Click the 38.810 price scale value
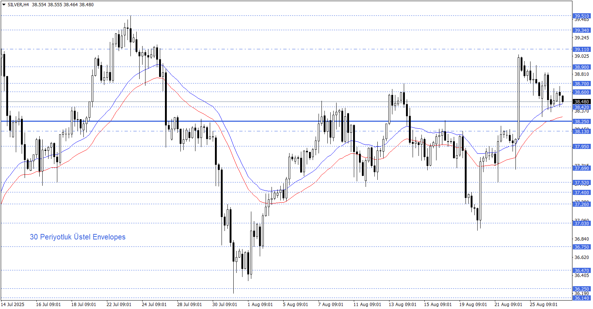The height and width of the screenshot is (309, 593). pos(582,74)
